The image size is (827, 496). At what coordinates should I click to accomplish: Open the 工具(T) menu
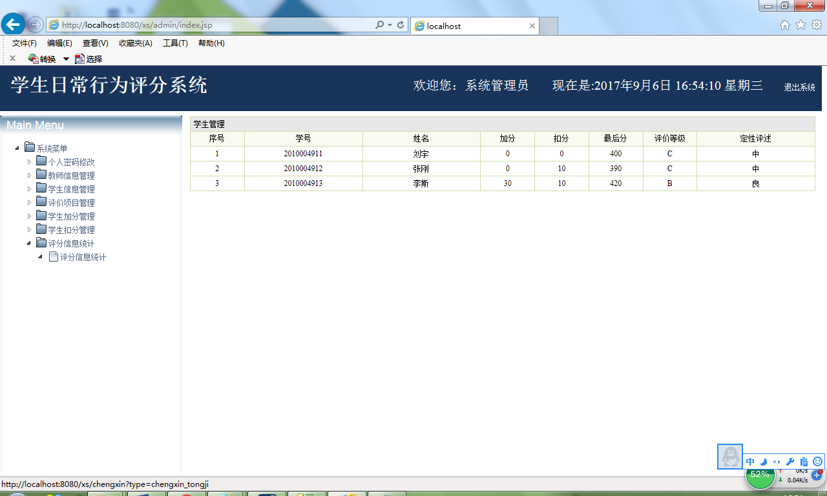click(x=175, y=43)
